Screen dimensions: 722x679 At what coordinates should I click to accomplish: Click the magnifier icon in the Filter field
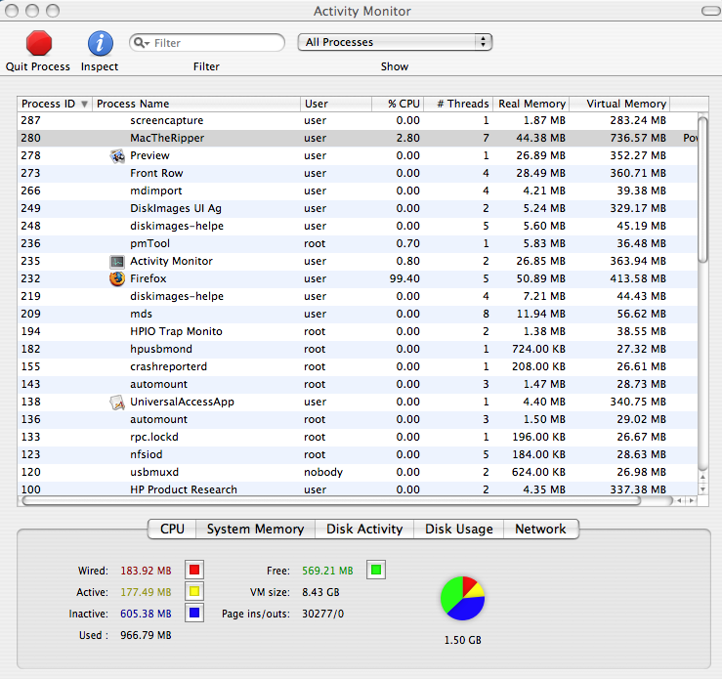tap(141, 43)
